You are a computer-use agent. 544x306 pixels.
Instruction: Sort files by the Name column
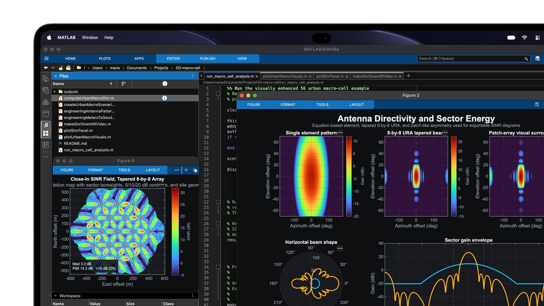click(x=59, y=84)
